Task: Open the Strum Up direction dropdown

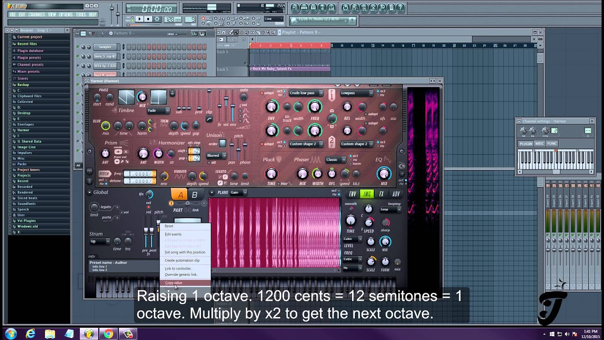Action: [100, 241]
